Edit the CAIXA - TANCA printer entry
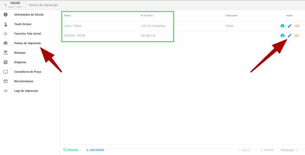The height and width of the screenshot is (155, 305). pyautogui.click(x=290, y=26)
